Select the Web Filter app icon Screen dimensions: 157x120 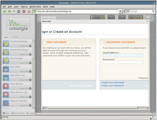[x=6, y=69]
